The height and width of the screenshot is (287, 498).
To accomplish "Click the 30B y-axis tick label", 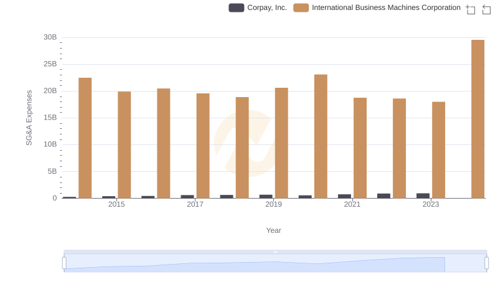I will click(x=50, y=37).
